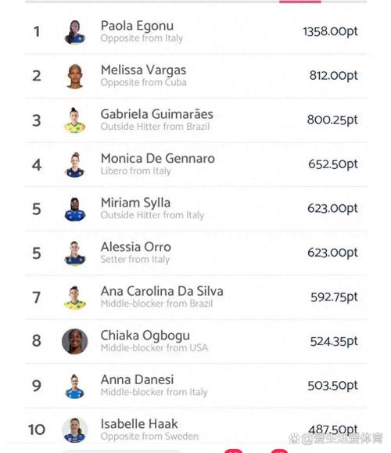Click Anna Danesi's player photo
391x453 pixels.
75,386
